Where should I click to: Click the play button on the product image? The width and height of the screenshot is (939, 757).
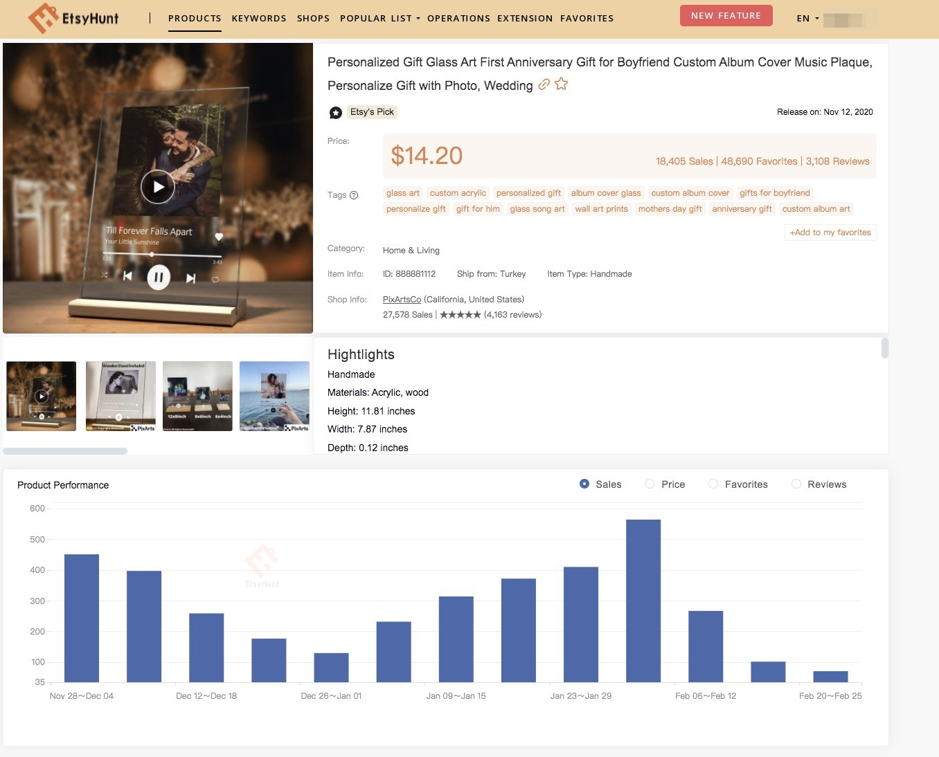tap(158, 186)
